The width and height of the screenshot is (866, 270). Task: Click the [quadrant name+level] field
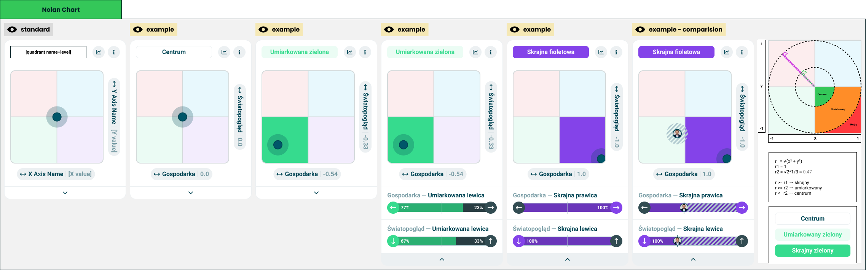(x=48, y=52)
